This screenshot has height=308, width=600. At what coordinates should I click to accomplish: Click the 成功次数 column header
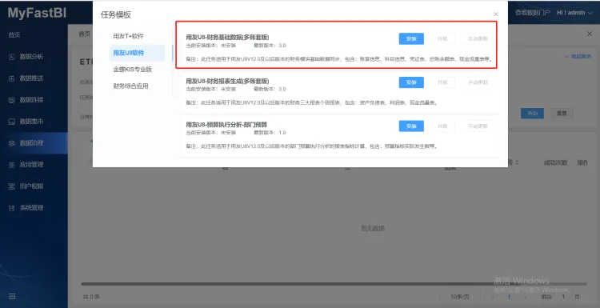coord(556,162)
